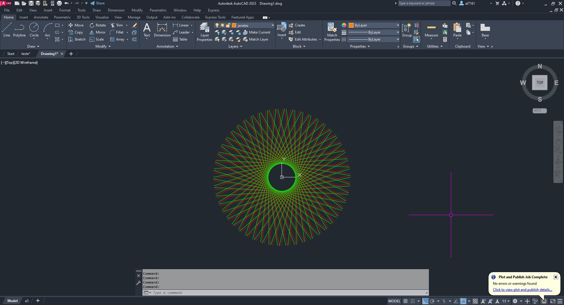Toggle object snap in status bar

(x=463, y=301)
